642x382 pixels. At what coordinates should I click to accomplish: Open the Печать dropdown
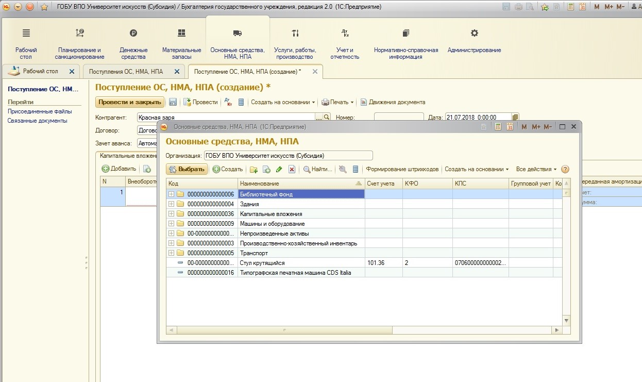tap(338, 102)
